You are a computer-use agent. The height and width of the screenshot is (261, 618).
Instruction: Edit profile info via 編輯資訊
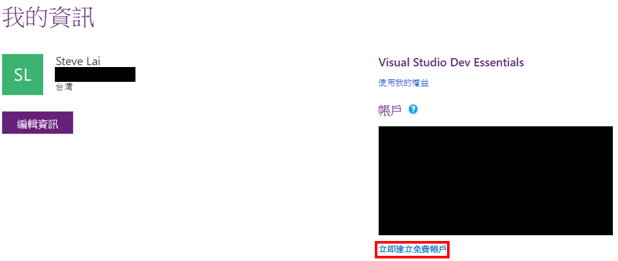[37, 123]
